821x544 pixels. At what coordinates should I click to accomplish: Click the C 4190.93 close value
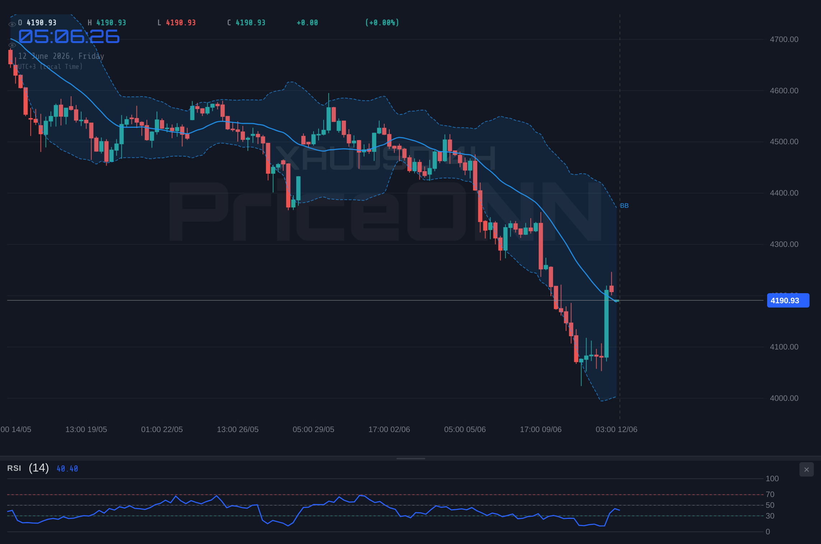coord(246,23)
